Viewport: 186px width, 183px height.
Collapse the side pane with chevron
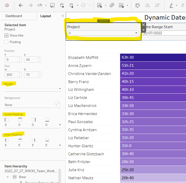point(63,16)
